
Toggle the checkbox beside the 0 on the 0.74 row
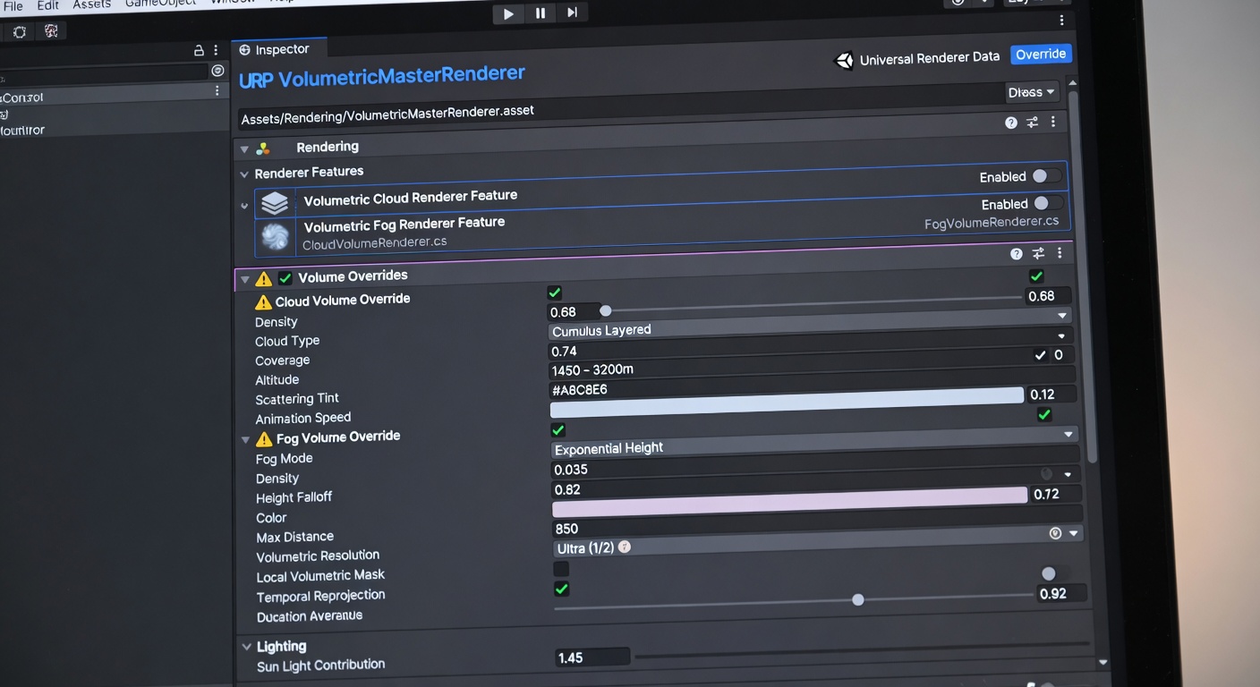[x=1040, y=355]
